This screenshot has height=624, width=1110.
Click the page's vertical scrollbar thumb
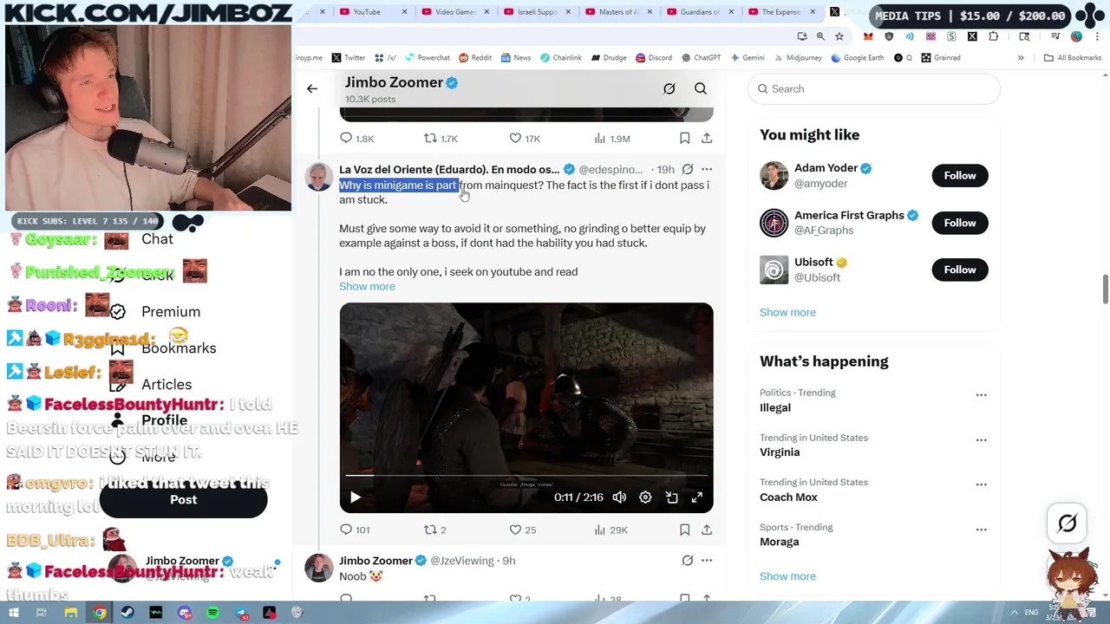tap(1105, 289)
